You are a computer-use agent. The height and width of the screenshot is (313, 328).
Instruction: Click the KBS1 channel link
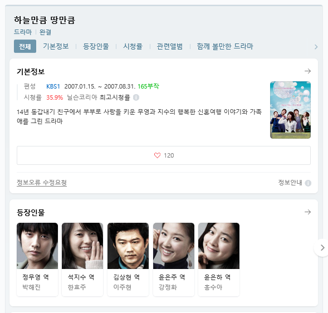tap(53, 86)
